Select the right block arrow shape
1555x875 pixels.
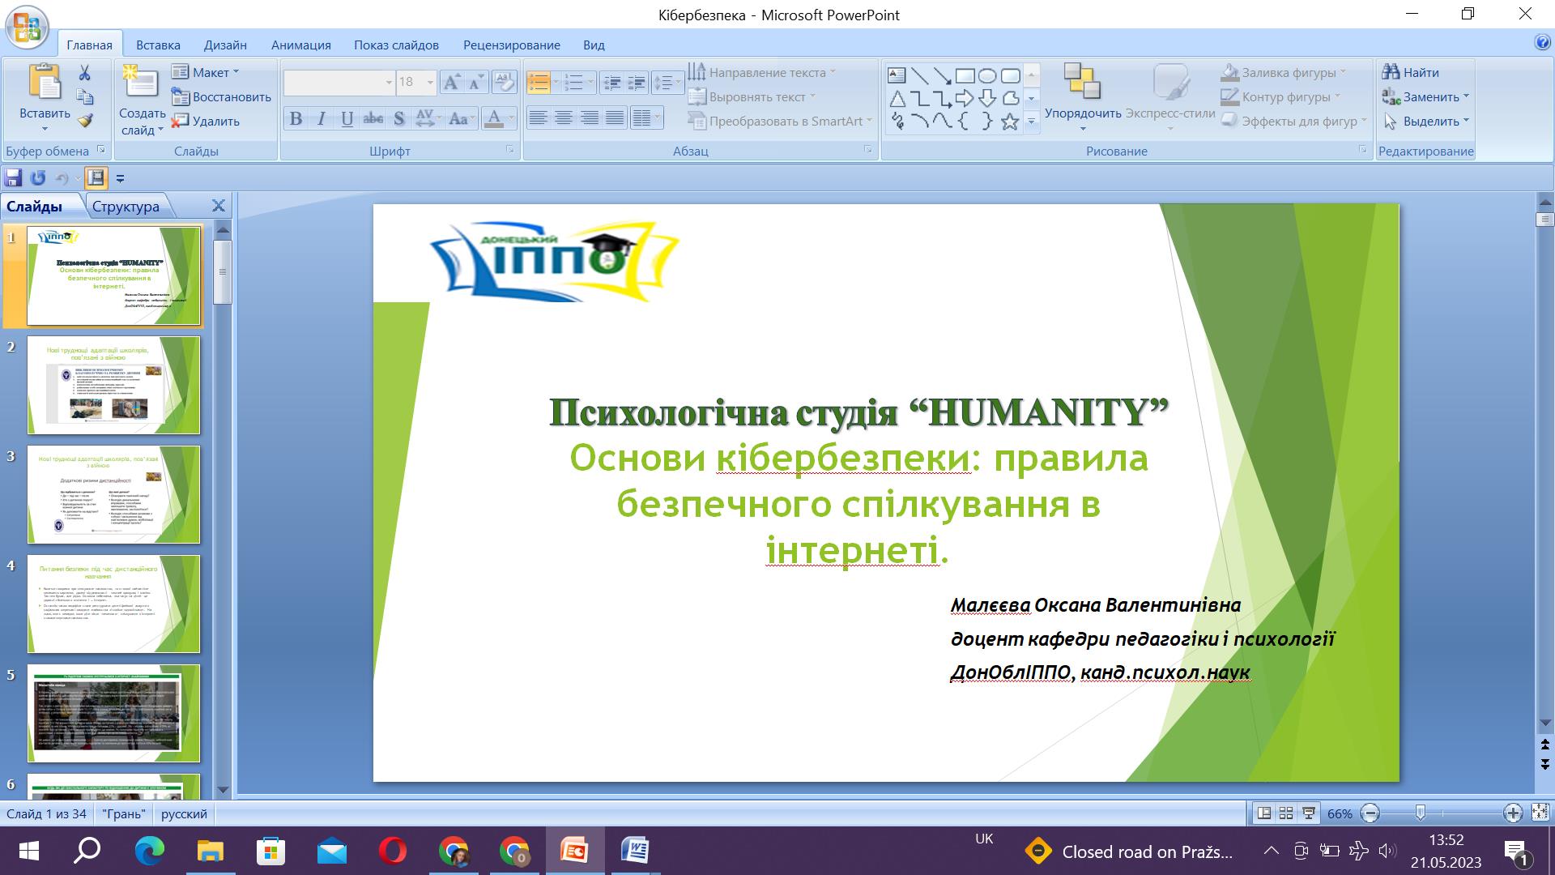click(964, 99)
